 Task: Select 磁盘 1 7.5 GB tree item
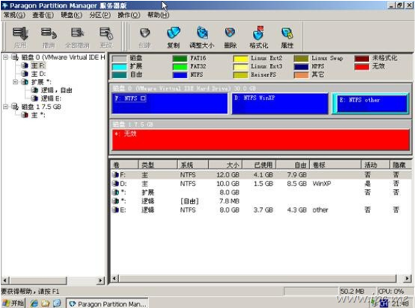[x=41, y=107]
